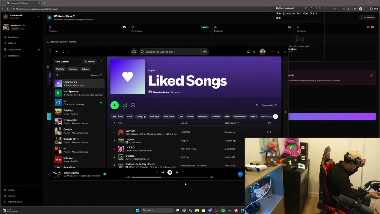380x214 pixels.
Task: Select the Nostalgia genre chip
Action: (154, 117)
